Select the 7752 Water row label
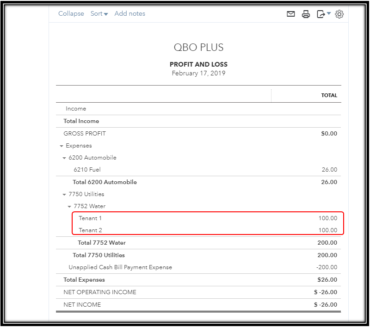Image resolution: width=370 pixels, height=327 pixels. [90, 206]
